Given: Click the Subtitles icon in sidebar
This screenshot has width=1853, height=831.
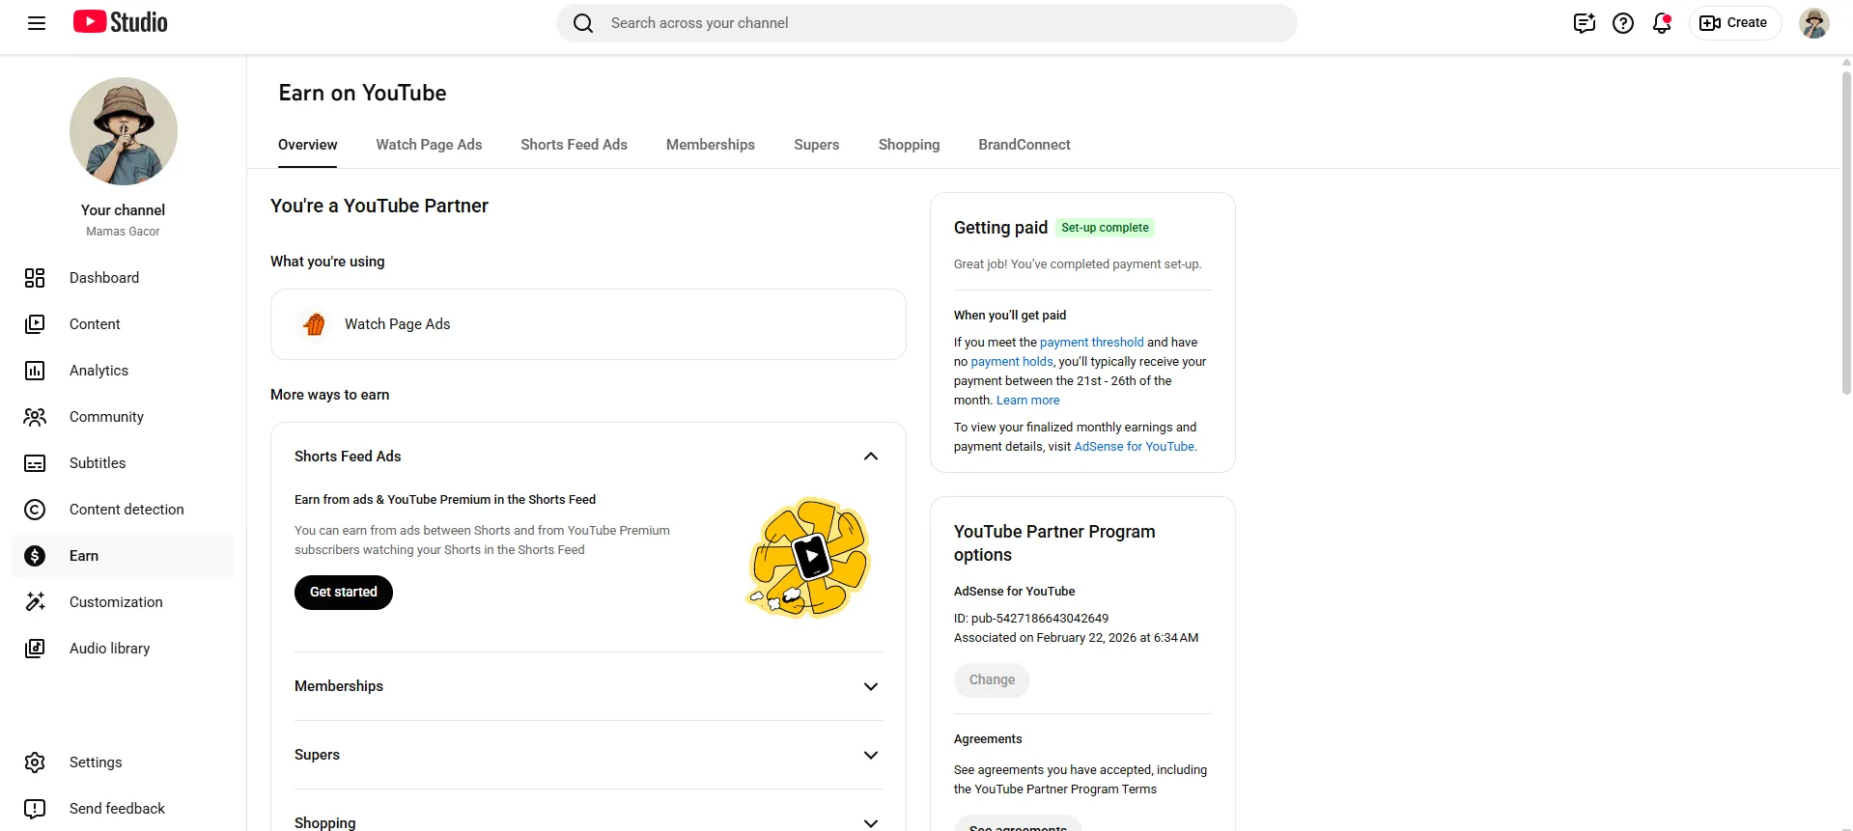Looking at the screenshot, I should pyautogui.click(x=35, y=463).
